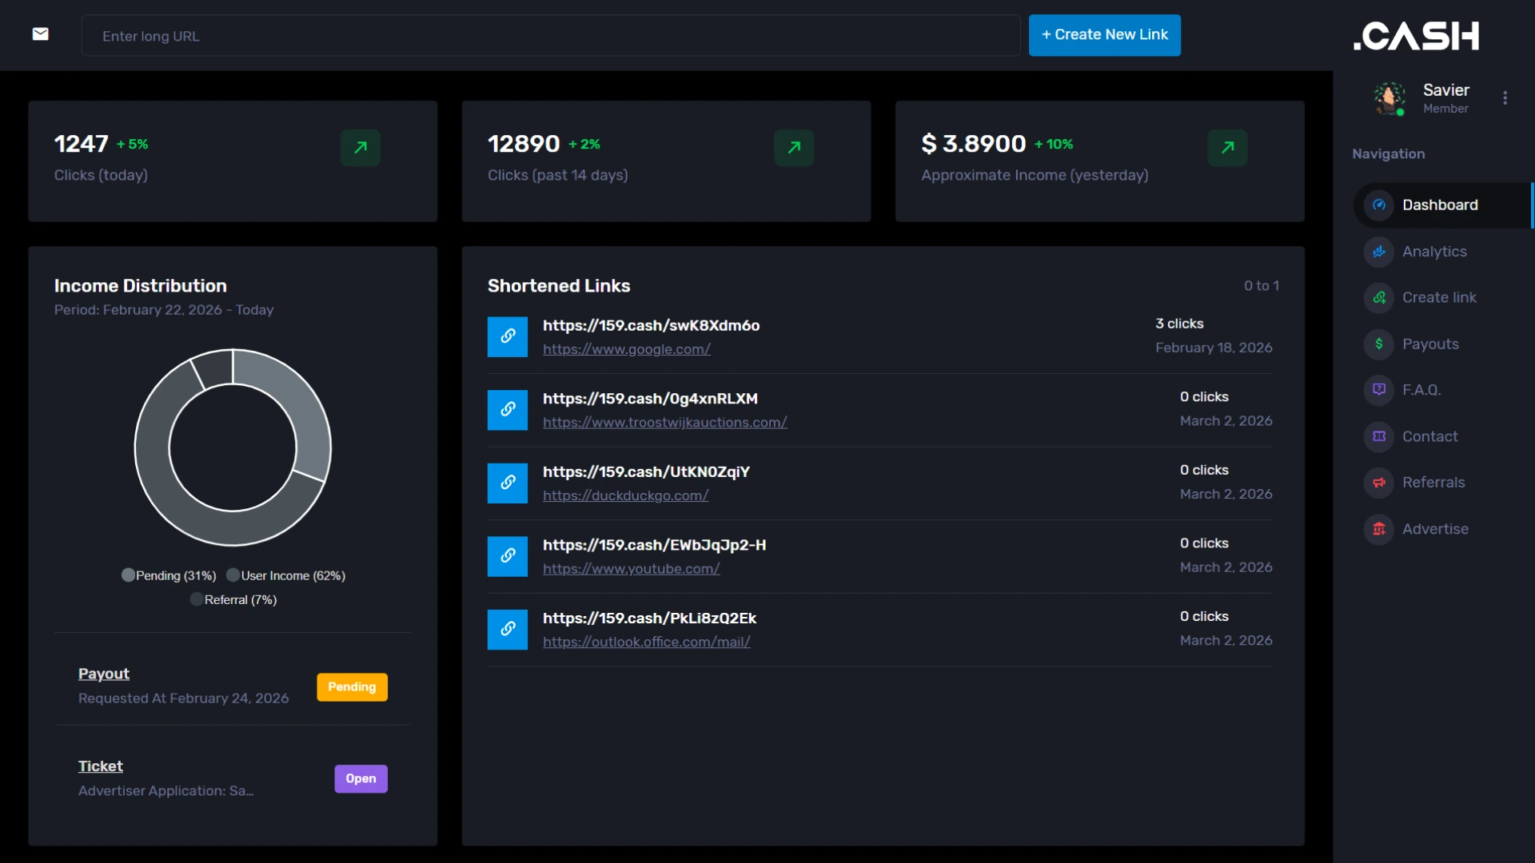Switch to the Payouts navigation entry
The image size is (1535, 863).
click(x=1431, y=344)
